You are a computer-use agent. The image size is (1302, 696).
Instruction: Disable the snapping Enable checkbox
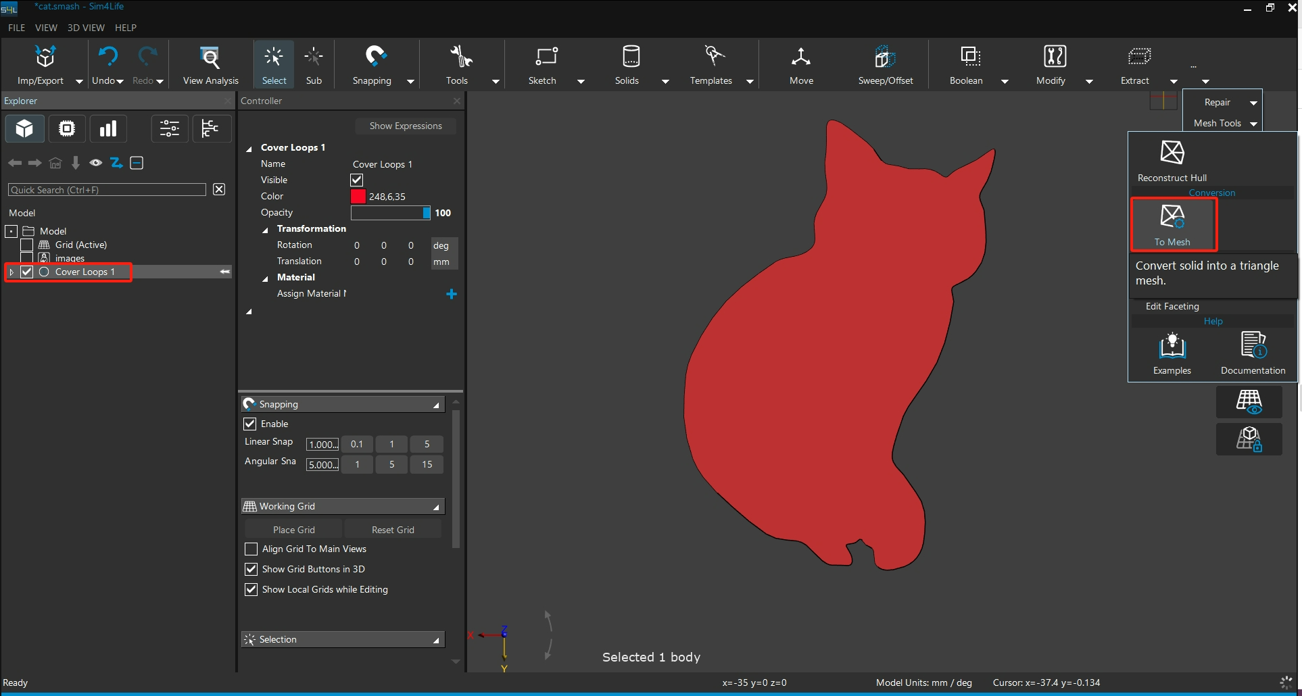(x=250, y=424)
